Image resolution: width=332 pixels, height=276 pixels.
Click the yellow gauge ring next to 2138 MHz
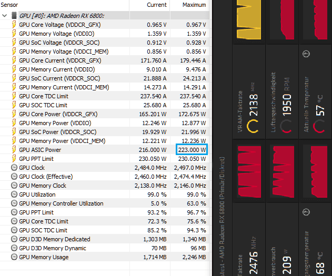point(253,126)
